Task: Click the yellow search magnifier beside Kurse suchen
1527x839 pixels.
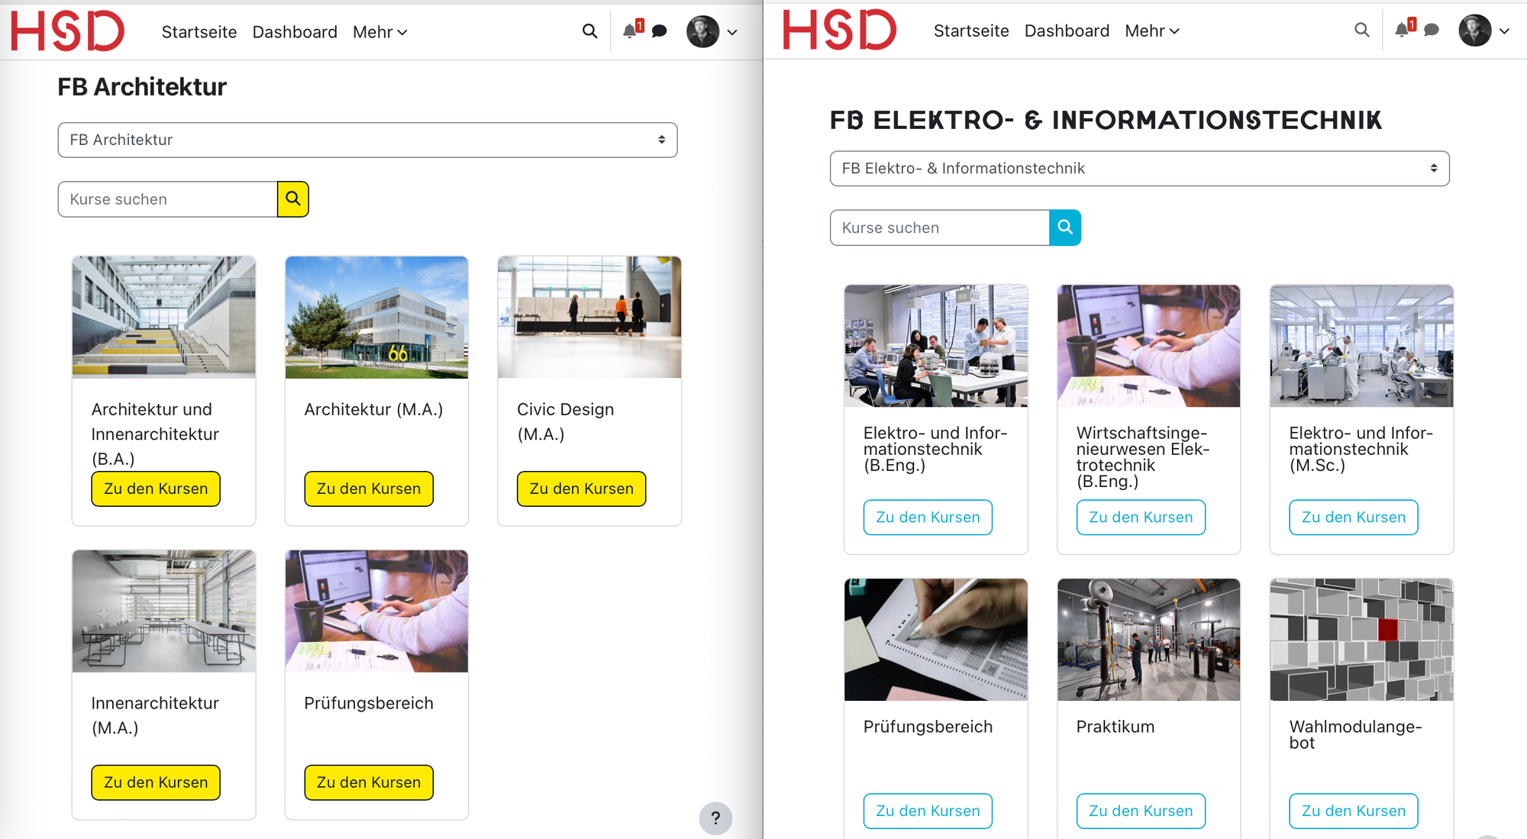Action: [293, 198]
